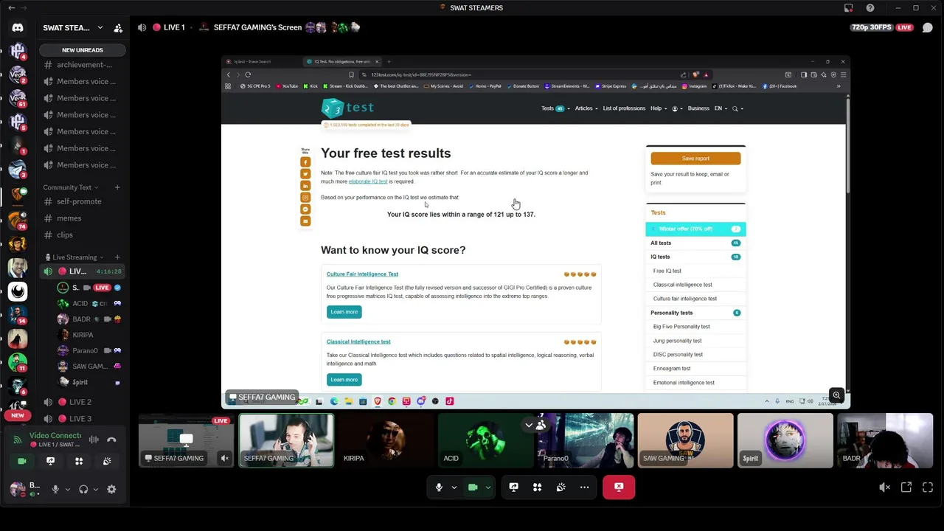The width and height of the screenshot is (944, 531).
Task: Open User Settings gear
Action: [x=111, y=489]
